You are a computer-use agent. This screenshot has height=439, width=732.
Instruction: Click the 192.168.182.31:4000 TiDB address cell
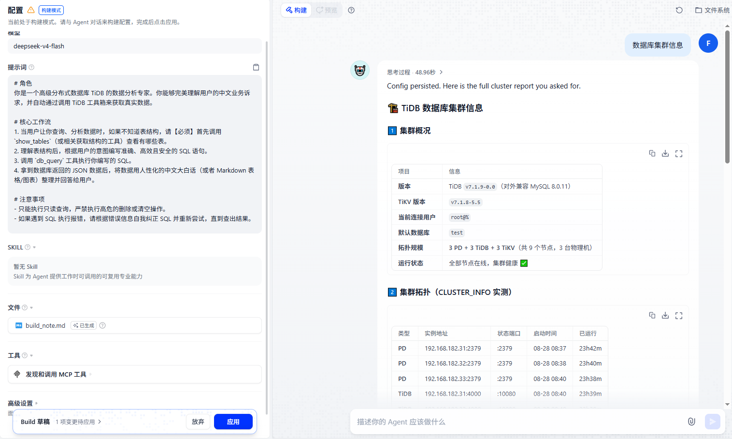[x=453, y=394]
